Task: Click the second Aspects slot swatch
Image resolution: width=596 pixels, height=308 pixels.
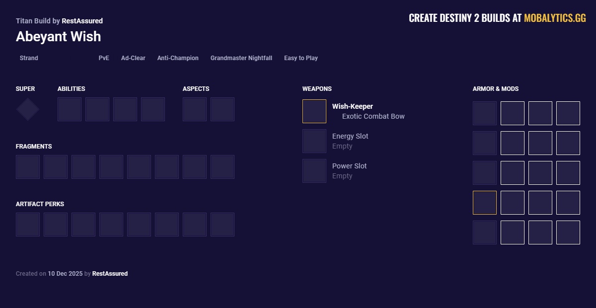Action: click(x=222, y=109)
